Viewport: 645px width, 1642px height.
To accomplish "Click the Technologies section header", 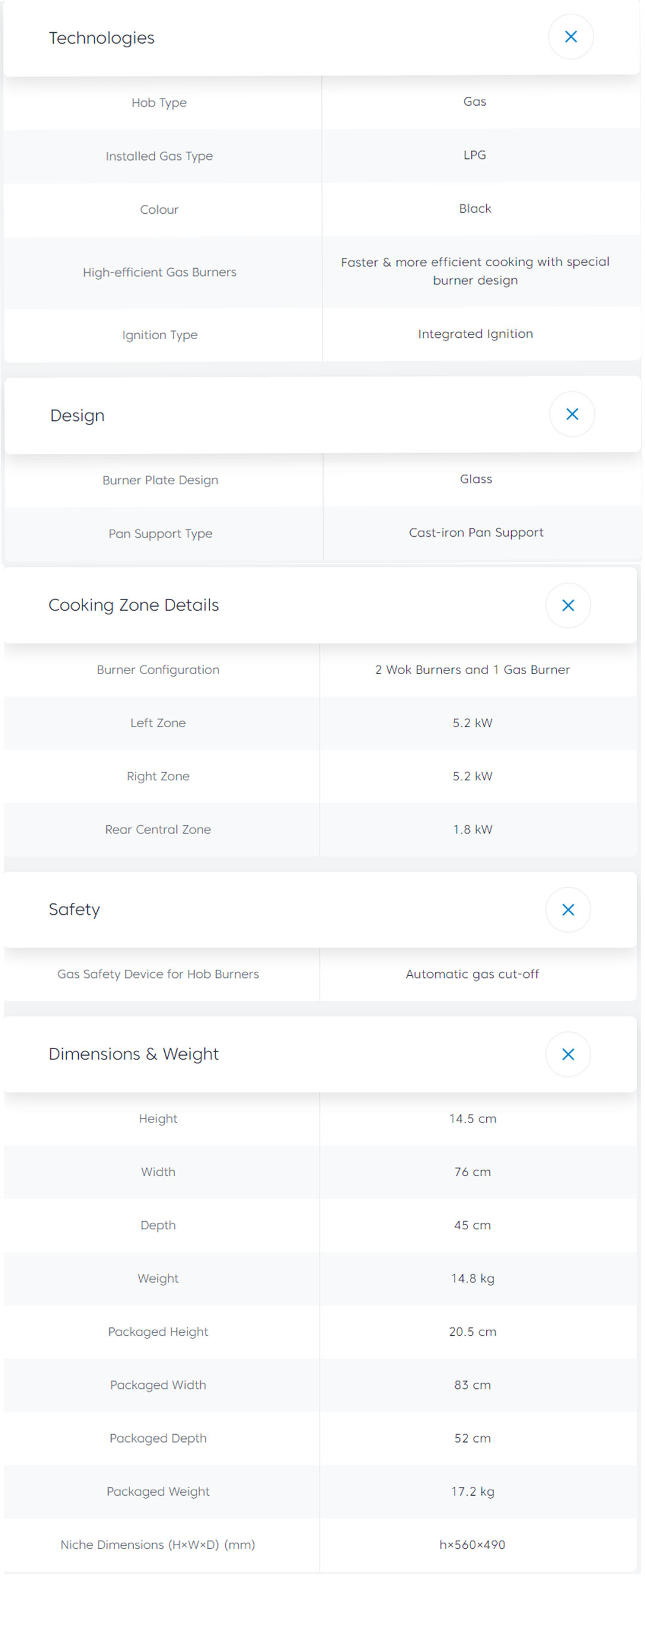I will (x=102, y=38).
